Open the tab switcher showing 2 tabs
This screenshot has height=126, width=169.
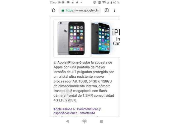(x=107, y=10)
